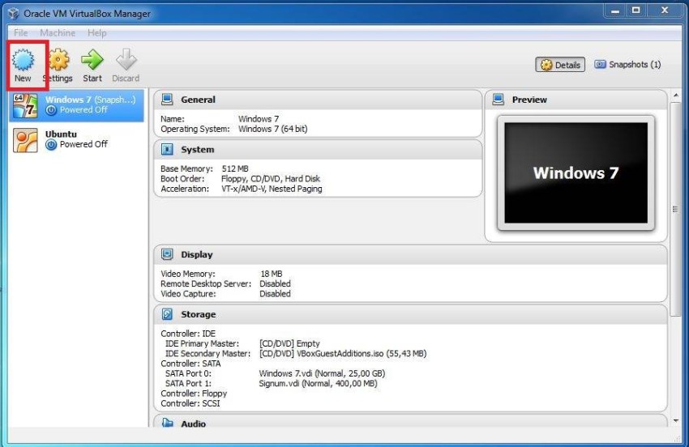This screenshot has width=689, height=447.
Task: Select the Ubuntu VM entry
Action: (76, 139)
